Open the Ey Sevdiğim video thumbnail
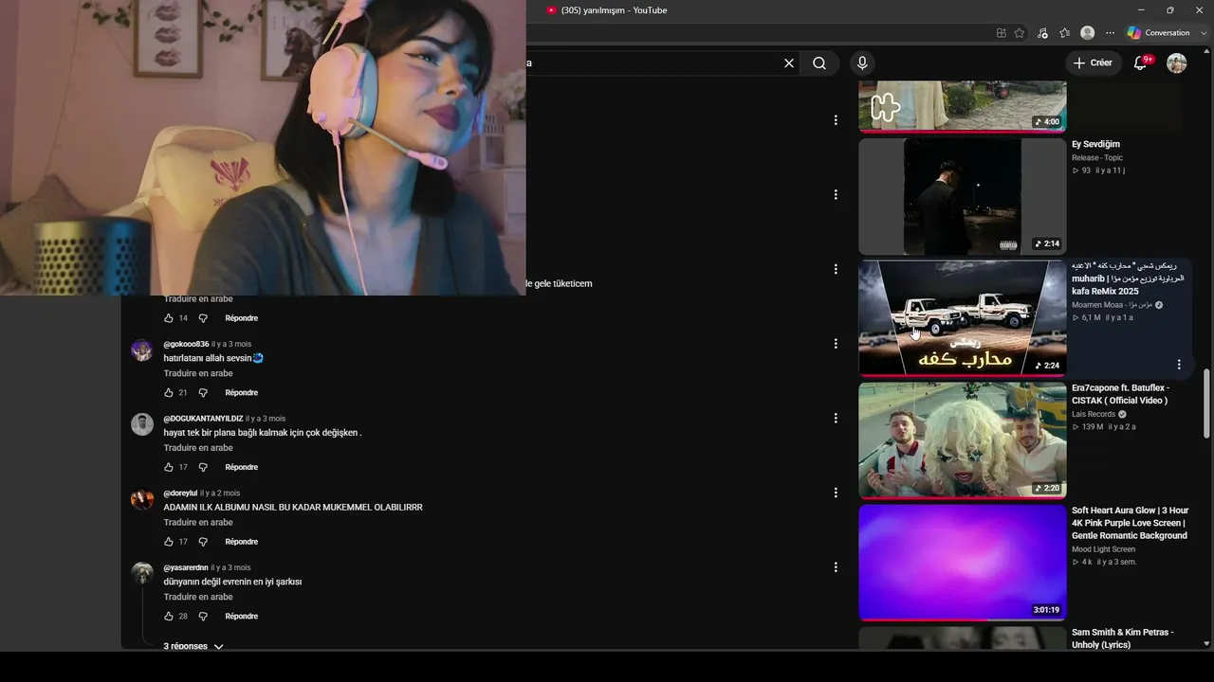The height and width of the screenshot is (682, 1214). 963,196
